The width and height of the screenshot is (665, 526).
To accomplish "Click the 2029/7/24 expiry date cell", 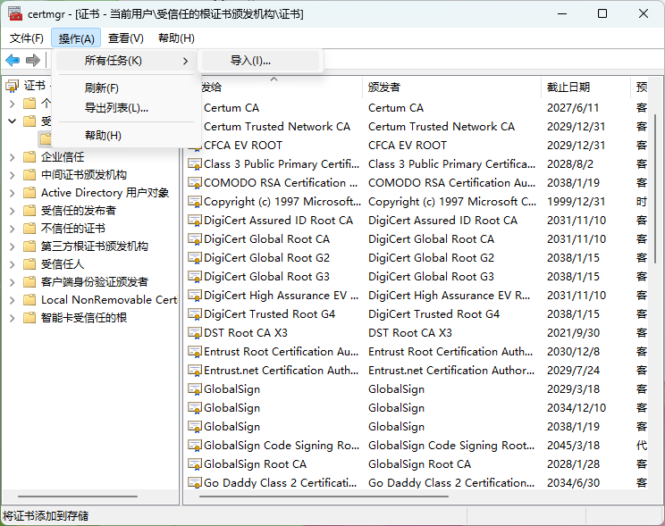I will tap(573, 371).
